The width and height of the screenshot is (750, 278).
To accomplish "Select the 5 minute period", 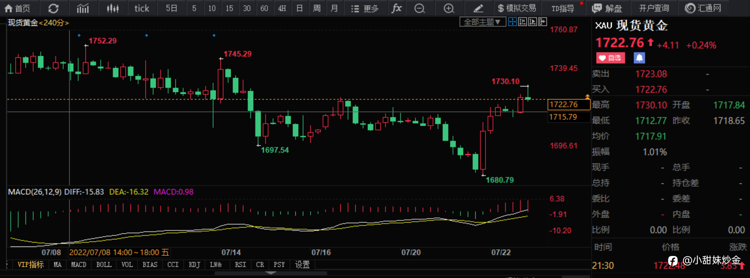I will (x=194, y=8).
